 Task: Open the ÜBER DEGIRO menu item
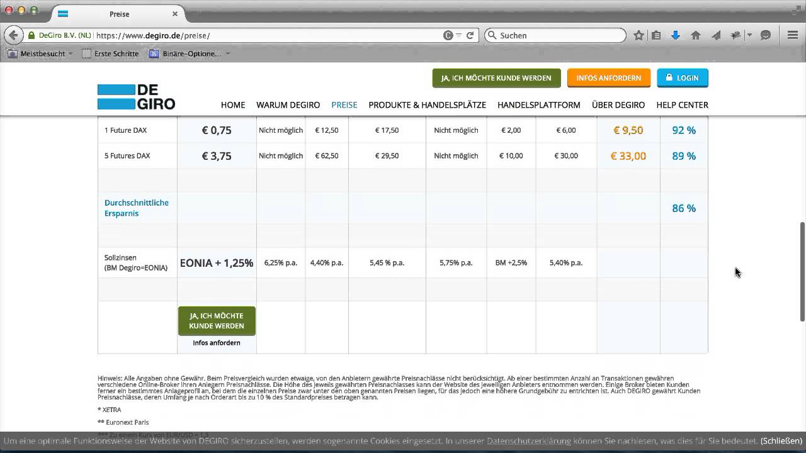click(x=618, y=105)
